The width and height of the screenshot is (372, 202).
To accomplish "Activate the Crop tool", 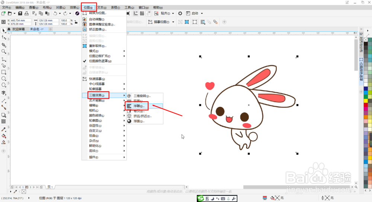I will pos(4,45).
